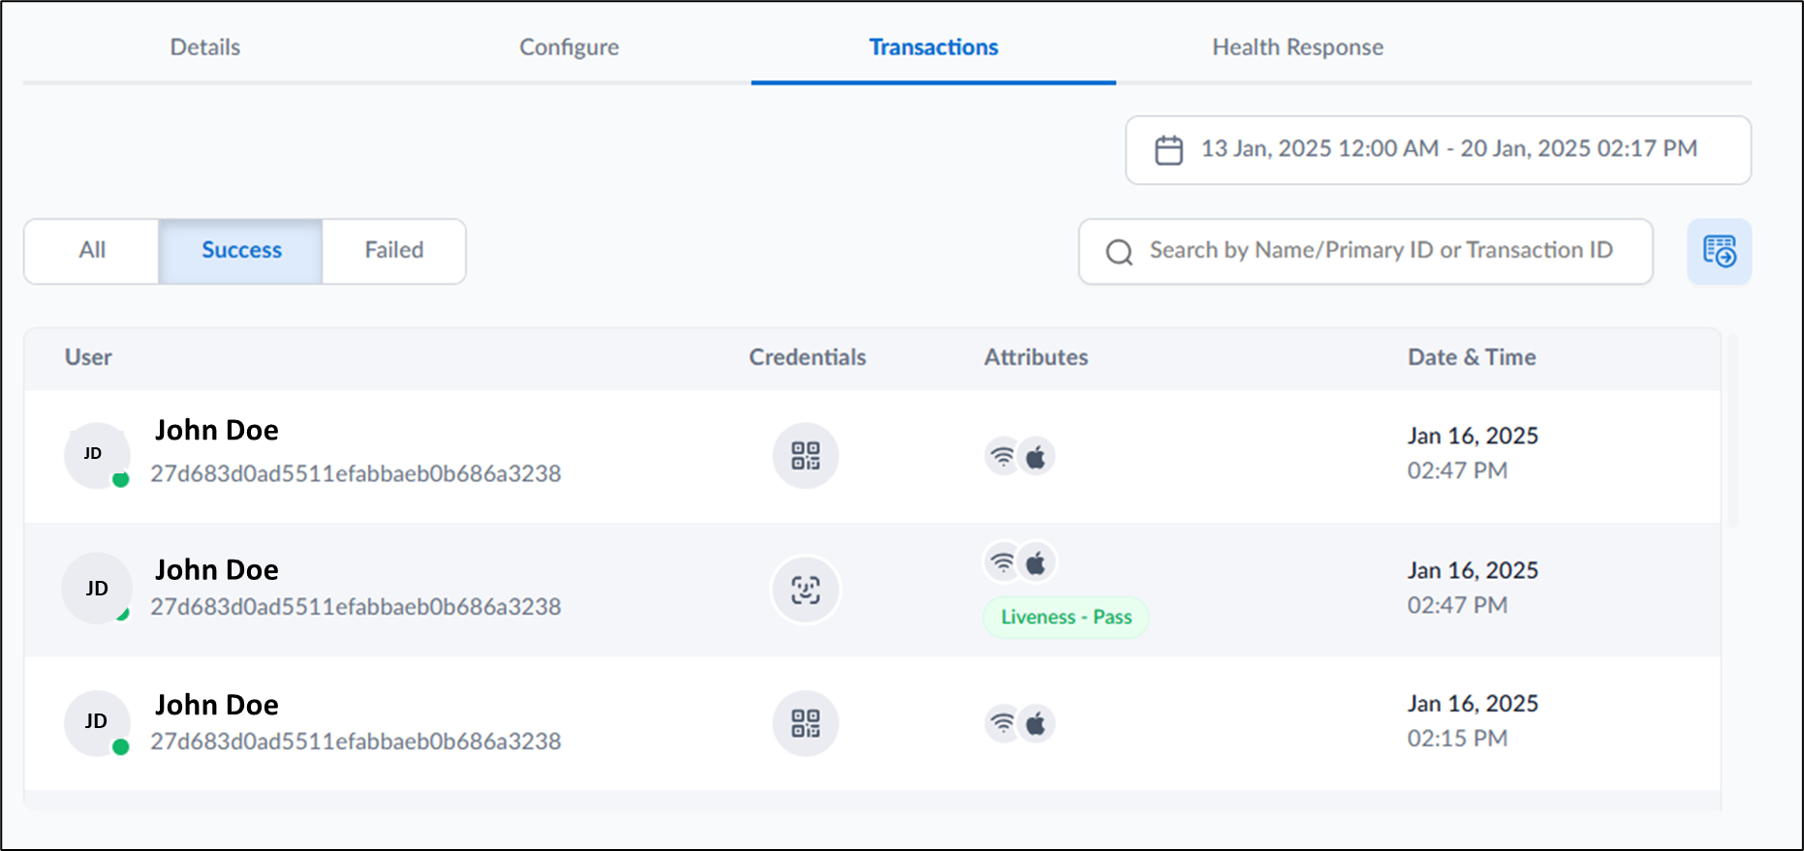Click the Apple icon in the 02:15 PM row
This screenshot has width=1804, height=851.
point(1036,723)
